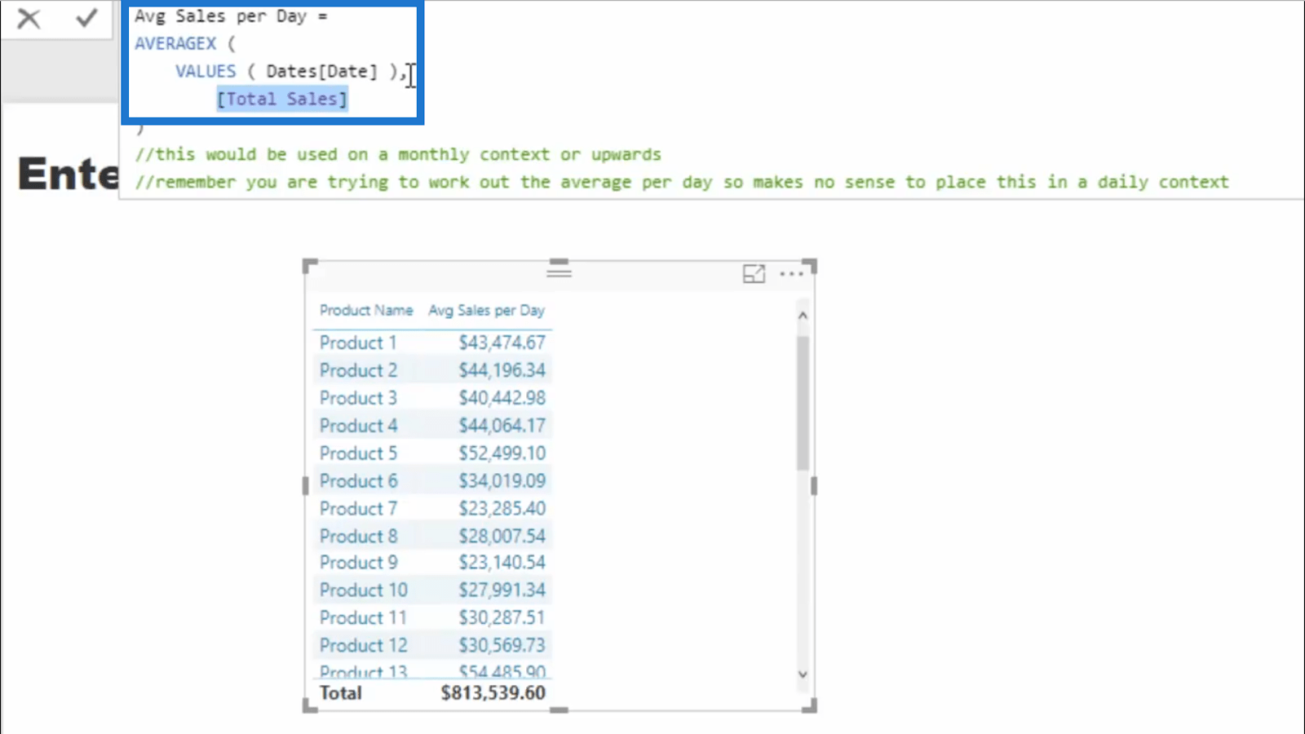
Task: Click scroll down arrow in table
Action: tap(803, 674)
